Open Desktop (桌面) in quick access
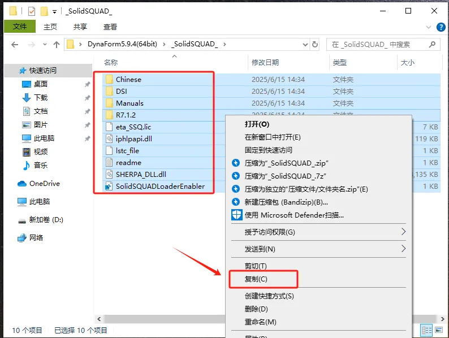Image resolution: width=449 pixels, height=338 pixels. [40, 84]
